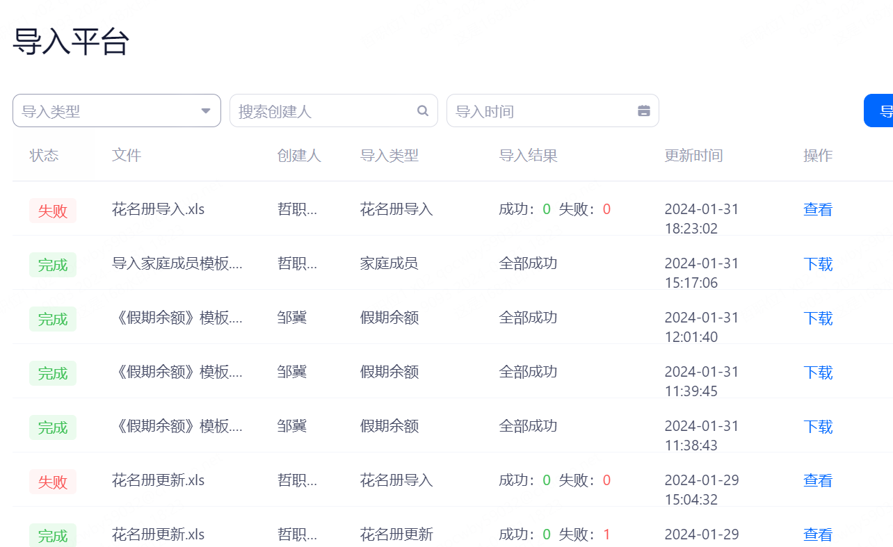Click the result 成功:0 失败:1

coord(555,534)
